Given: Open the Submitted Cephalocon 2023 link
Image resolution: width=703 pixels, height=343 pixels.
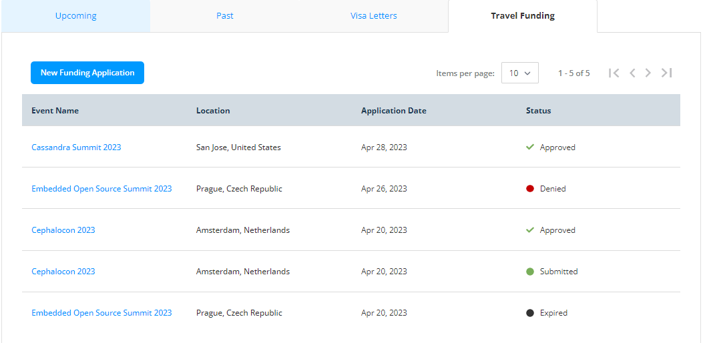Looking at the screenshot, I should click(63, 272).
